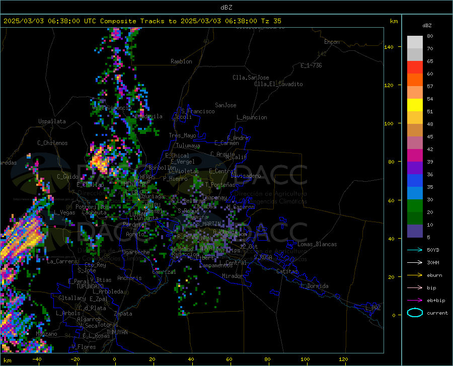This screenshot has height=366, width=453.
Task: Click the Encon map label
Action: pyautogui.click(x=332, y=42)
